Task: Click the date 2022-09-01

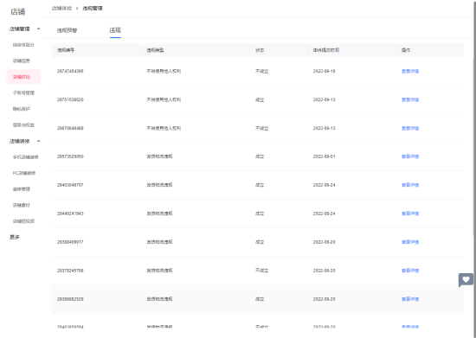Action: tap(325, 156)
